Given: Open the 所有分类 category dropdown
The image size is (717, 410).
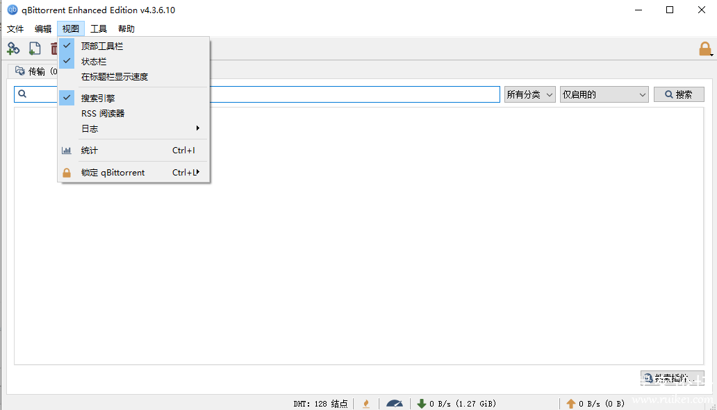Looking at the screenshot, I should coord(530,94).
